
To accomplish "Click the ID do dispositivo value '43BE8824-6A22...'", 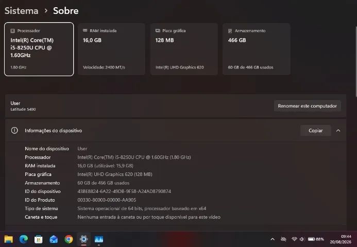I will pyautogui.click(x=124, y=191).
